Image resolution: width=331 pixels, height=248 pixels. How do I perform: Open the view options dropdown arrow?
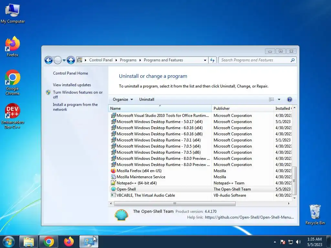[279, 99]
